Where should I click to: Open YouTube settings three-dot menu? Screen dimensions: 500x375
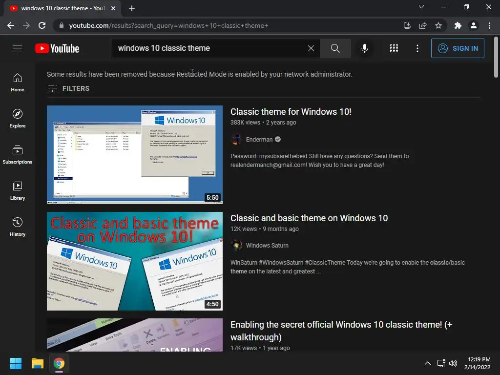pos(417,48)
